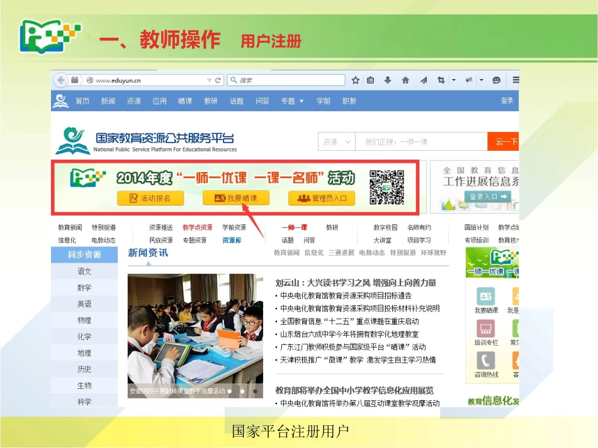Select 化学 in the 同步资源 list
598x448 pixels.
coord(84,337)
